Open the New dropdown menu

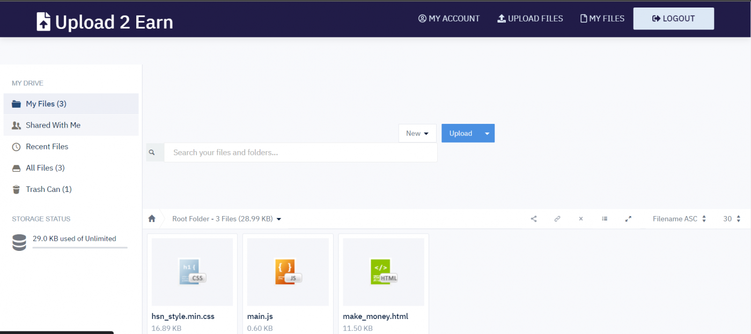(x=417, y=133)
